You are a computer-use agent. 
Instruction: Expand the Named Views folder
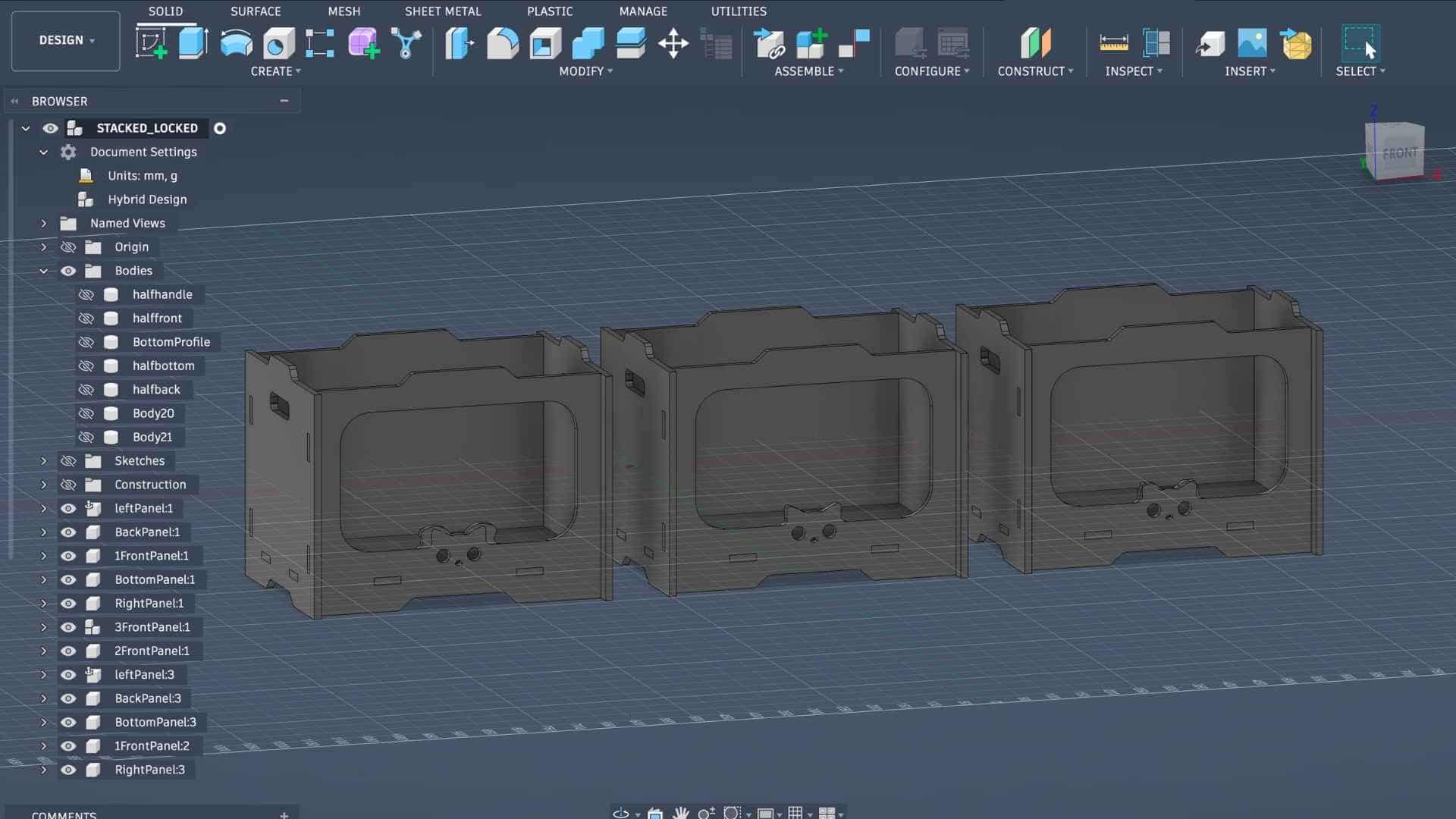coord(43,223)
